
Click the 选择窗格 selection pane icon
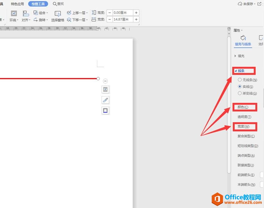(58, 14)
